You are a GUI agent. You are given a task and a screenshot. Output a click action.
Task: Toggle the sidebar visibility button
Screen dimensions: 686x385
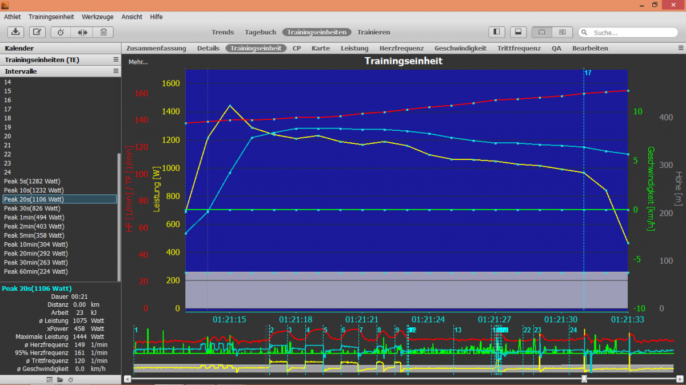[x=497, y=33]
